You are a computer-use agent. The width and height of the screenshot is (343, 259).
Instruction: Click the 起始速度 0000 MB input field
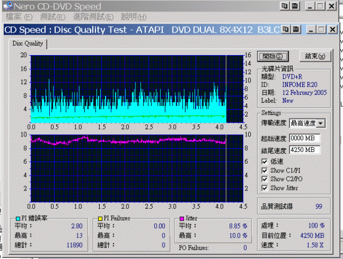point(305,138)
